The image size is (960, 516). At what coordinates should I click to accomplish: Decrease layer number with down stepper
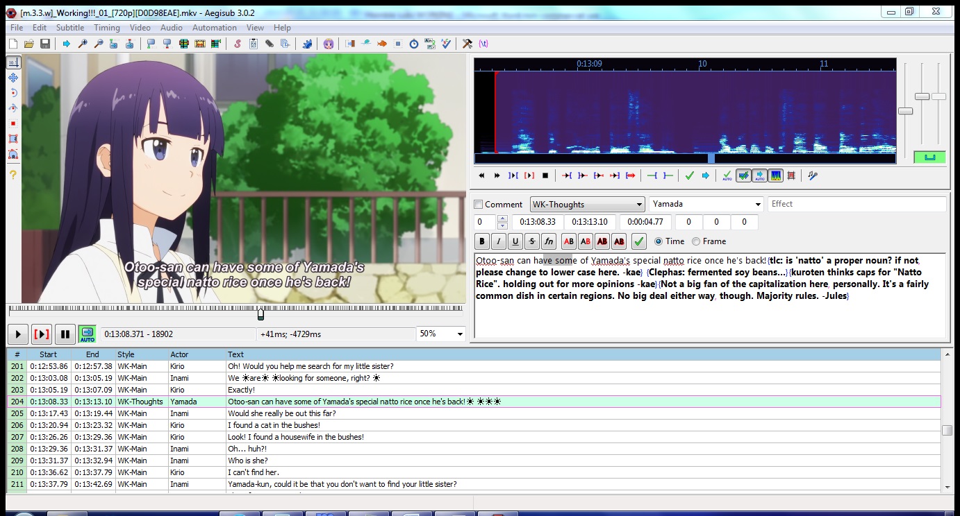pos(502,226)
